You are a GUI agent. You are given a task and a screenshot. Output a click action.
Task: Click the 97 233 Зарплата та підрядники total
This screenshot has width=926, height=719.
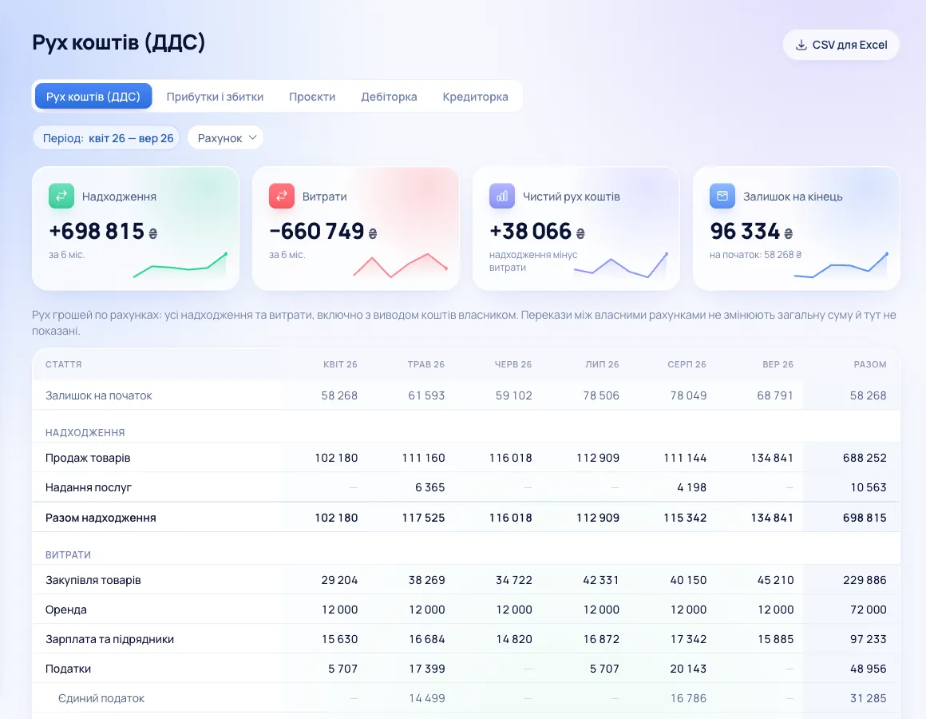click(x=869, y=639)
